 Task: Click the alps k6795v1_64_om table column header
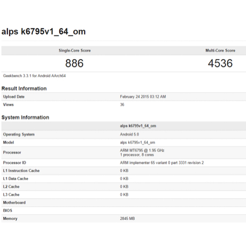(138, 126)
